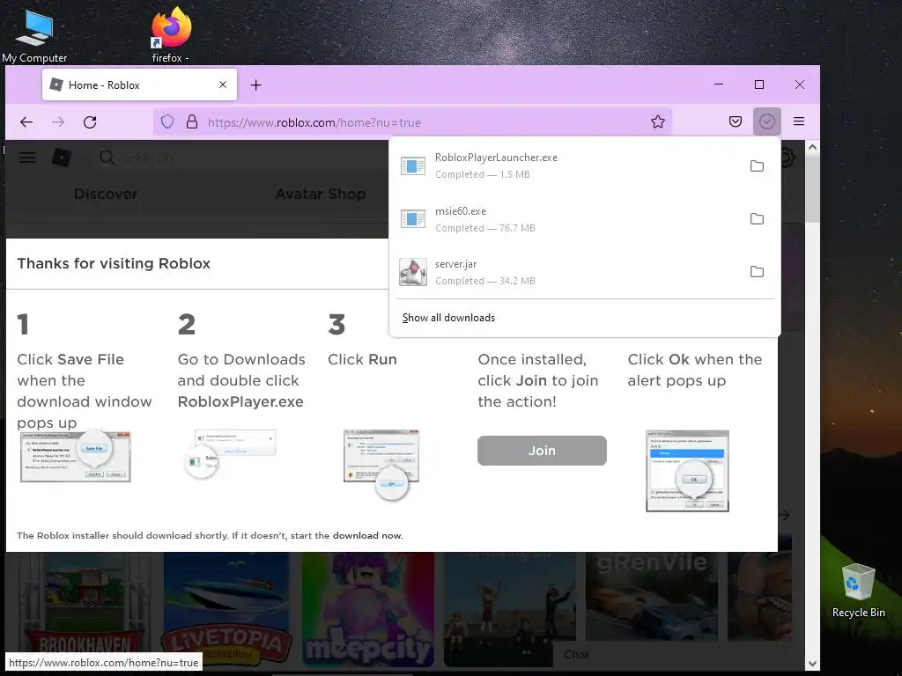Go to the Avatar Shop section

coord(321,194)
